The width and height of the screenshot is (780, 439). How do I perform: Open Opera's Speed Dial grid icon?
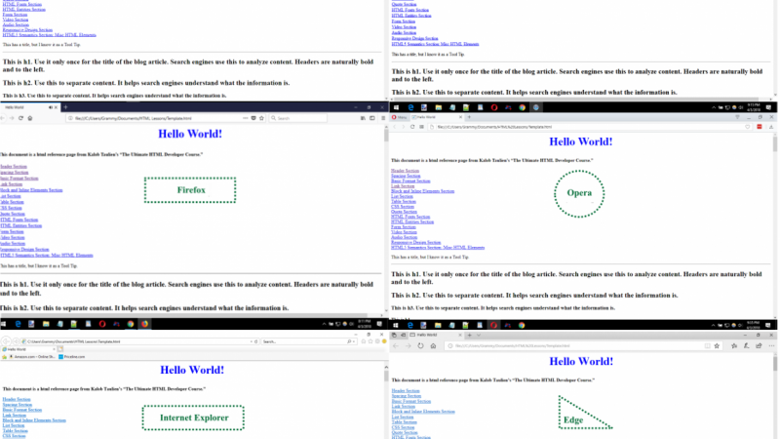tap(421, 127)
